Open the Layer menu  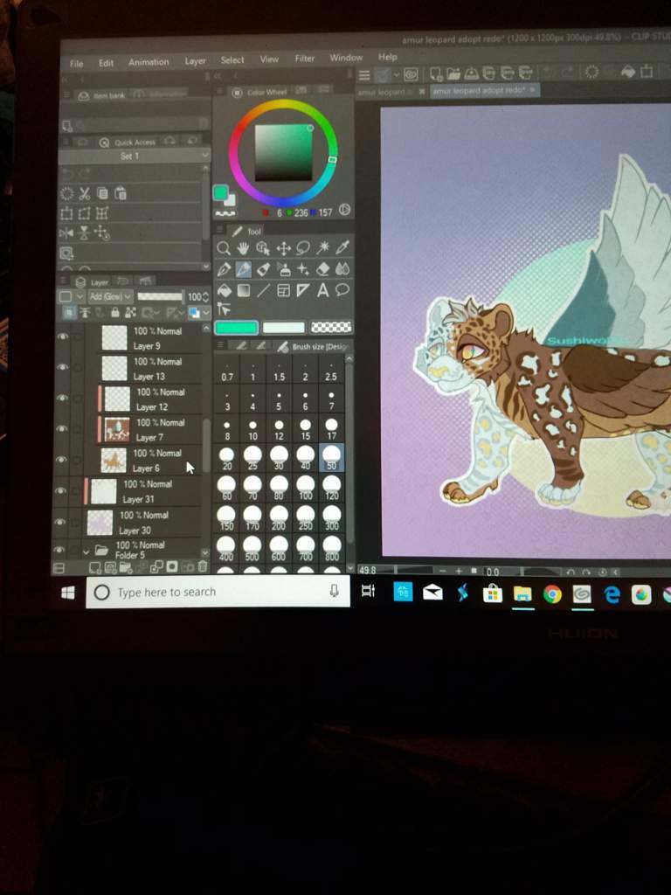[x=195, y=60]
